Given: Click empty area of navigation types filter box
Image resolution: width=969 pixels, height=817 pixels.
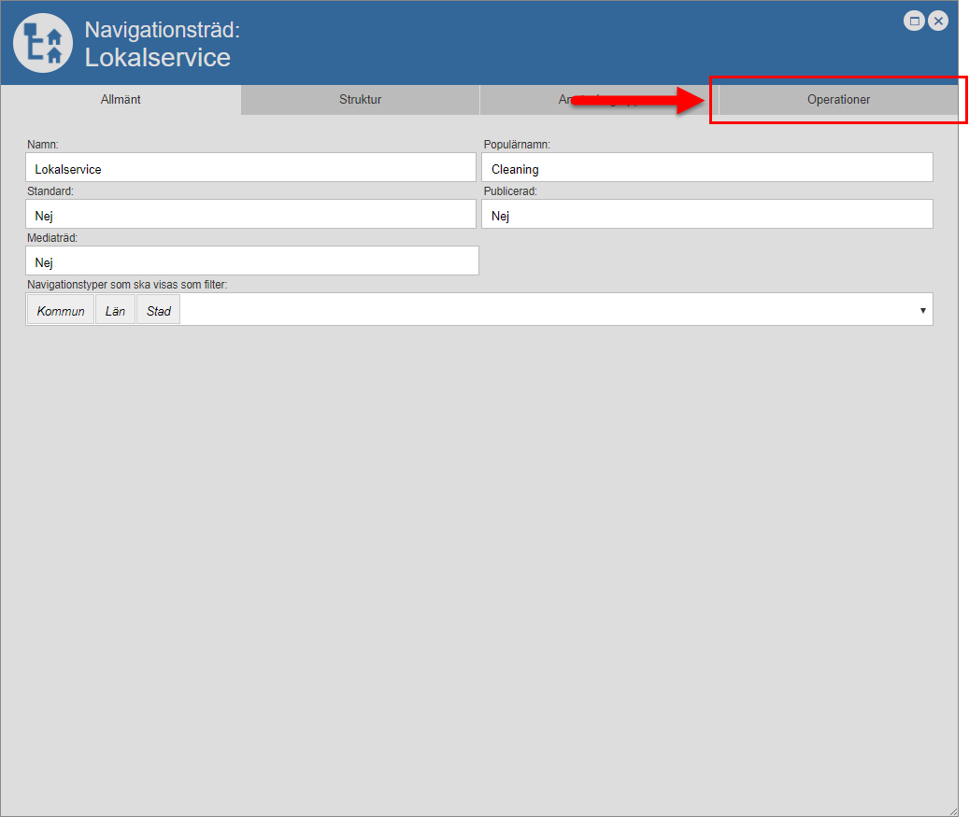Looking at the screenshot, I should point(542,310).
